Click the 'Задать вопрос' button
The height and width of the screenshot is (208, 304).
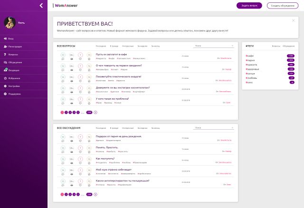click(x=249, y=6)
